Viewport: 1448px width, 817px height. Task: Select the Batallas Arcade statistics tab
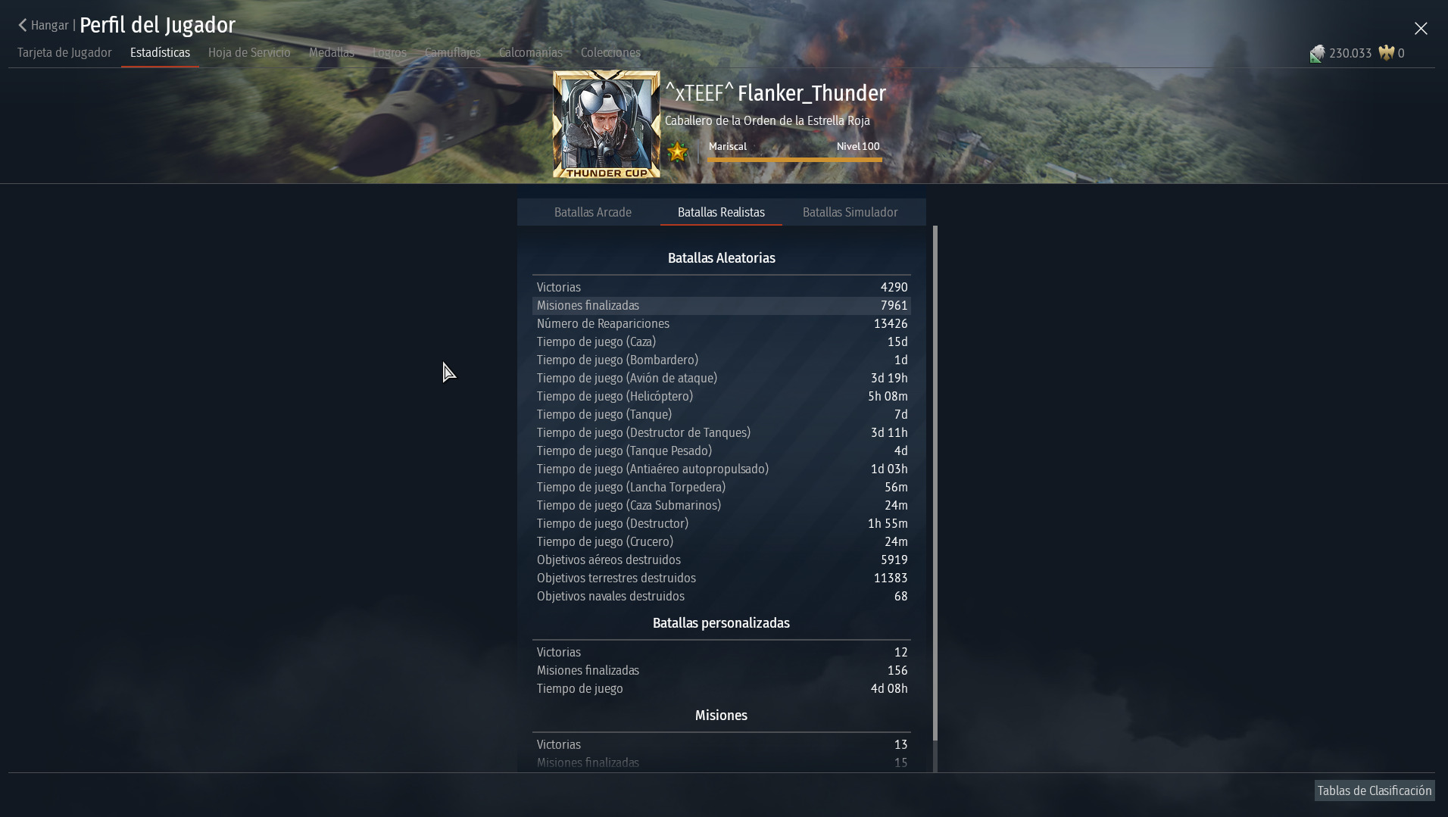pos(592,213)
